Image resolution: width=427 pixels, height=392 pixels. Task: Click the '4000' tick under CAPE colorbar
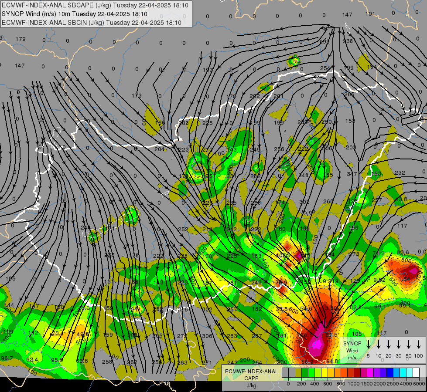406,384
